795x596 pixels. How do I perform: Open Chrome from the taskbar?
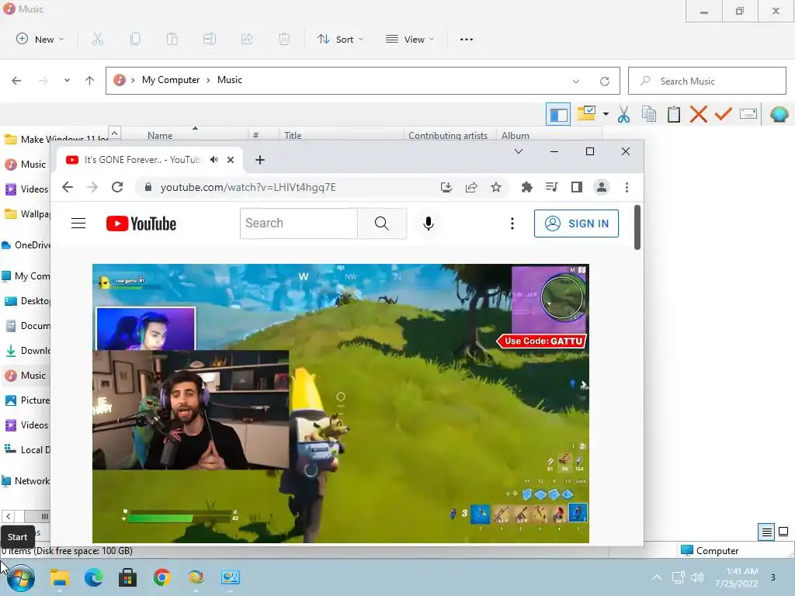coord(161,577)
